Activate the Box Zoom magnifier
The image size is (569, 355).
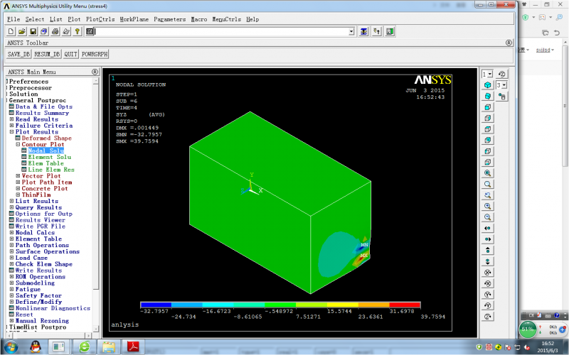tap(488, 184)
